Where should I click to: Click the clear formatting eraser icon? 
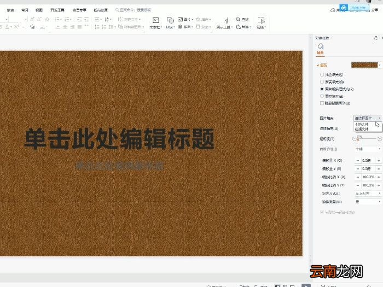click(48, 19)
